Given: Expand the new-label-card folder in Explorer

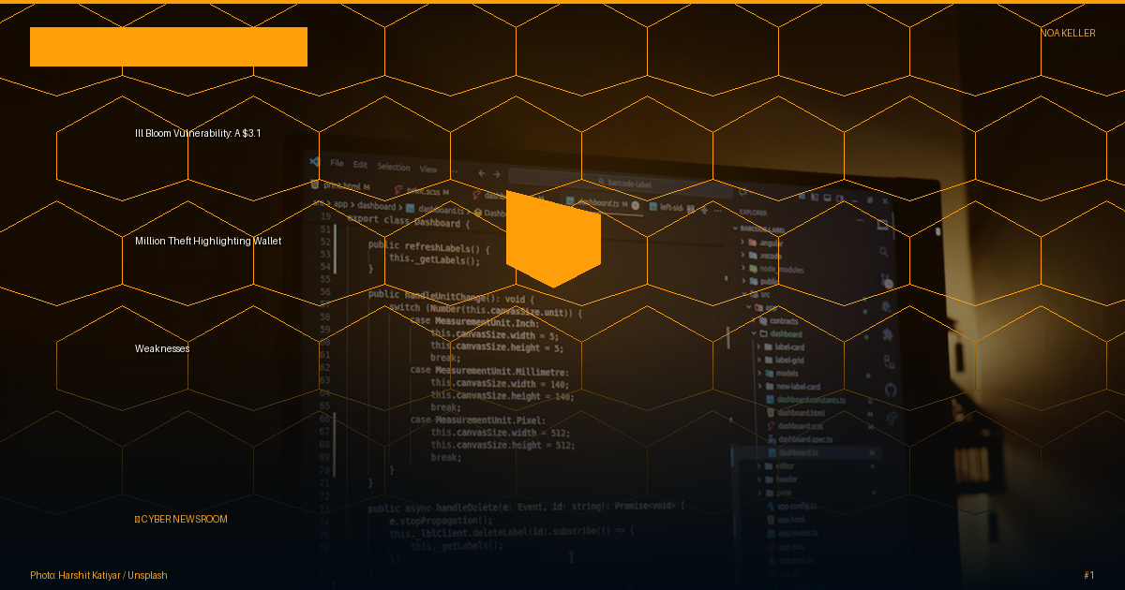Looking at the screenshot, I should tap(789, 386).
